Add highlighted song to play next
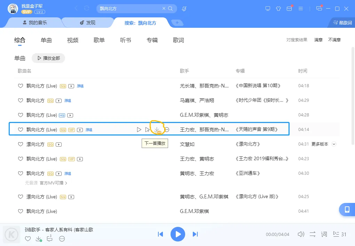355x246 pixels. point(147,130)
